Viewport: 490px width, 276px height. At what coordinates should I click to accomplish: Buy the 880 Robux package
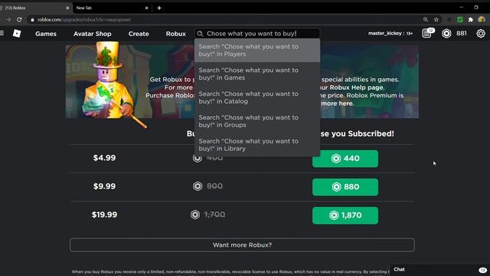pos(345,187)
